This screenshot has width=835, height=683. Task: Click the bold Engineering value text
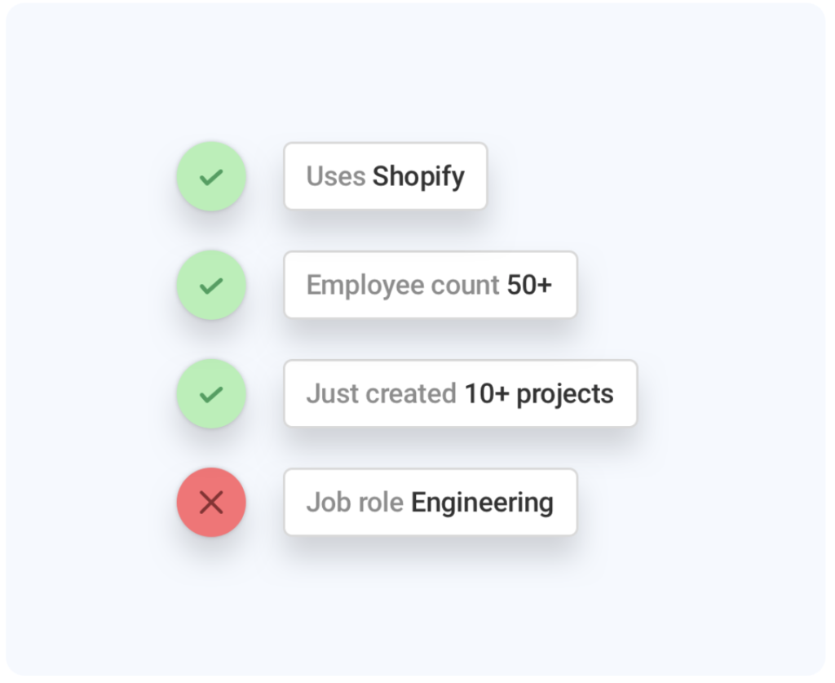point(483,503)
